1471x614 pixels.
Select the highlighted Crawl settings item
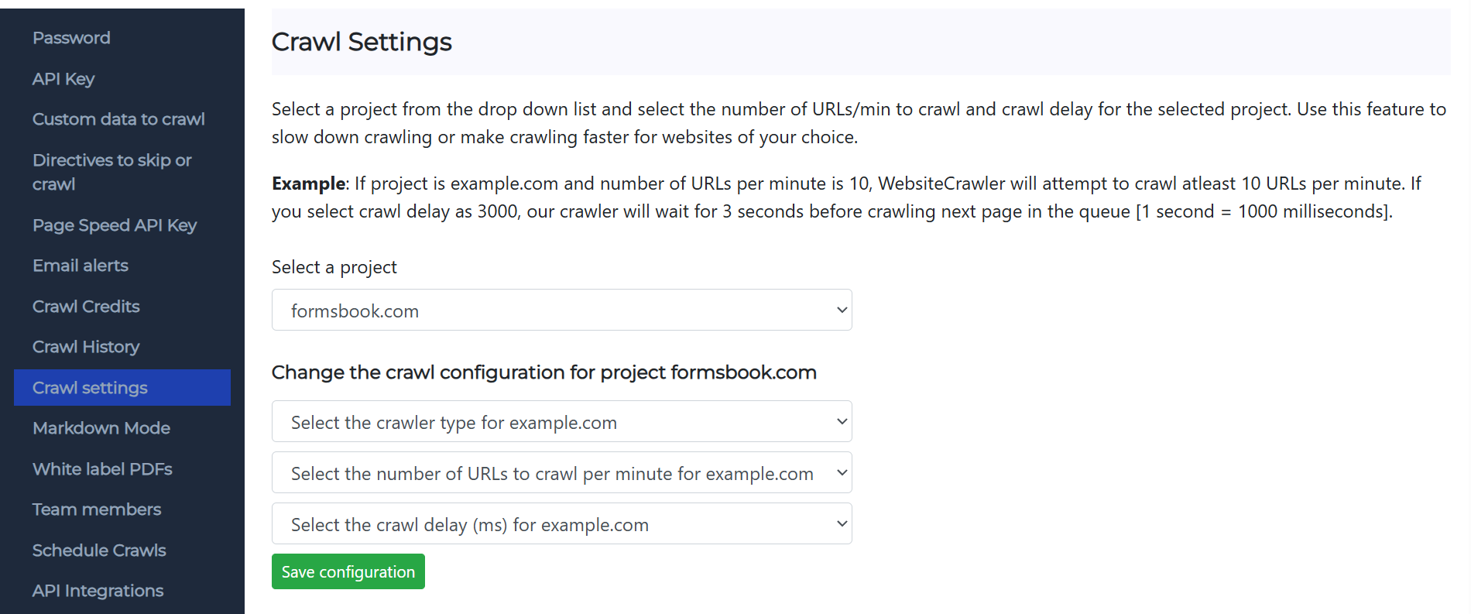pyautogui.click(x=90, y=387)
